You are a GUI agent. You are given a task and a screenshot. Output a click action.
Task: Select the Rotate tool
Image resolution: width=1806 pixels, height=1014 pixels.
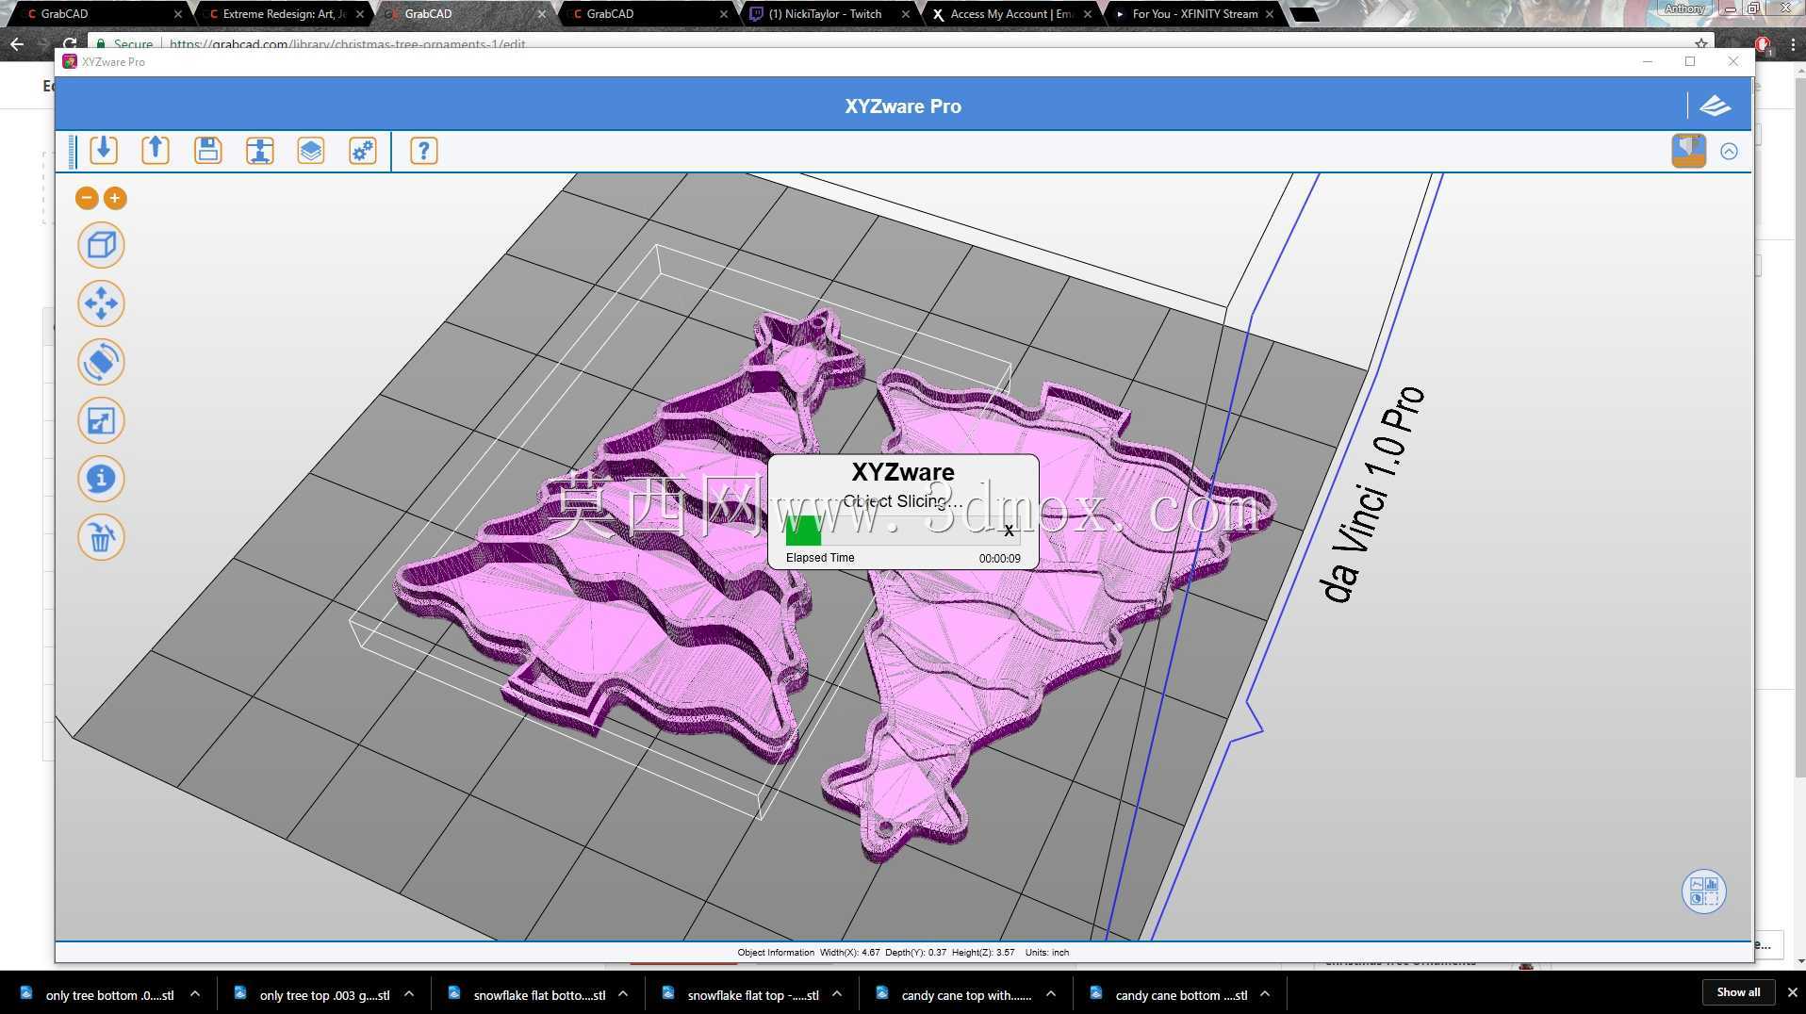[101, 363]
